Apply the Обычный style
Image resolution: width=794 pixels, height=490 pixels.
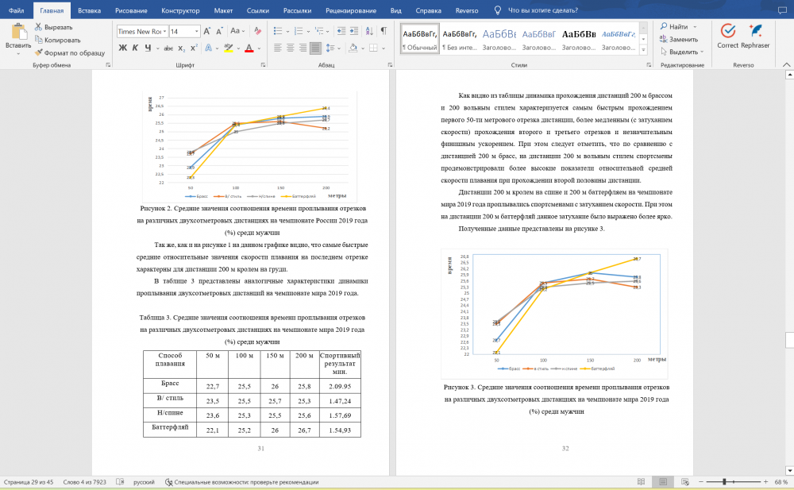(420, 38)
